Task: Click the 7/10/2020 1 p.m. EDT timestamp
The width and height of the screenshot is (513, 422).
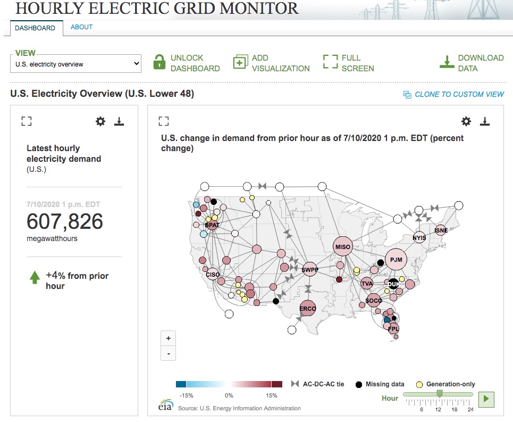Action: click(x=63, y=204)
